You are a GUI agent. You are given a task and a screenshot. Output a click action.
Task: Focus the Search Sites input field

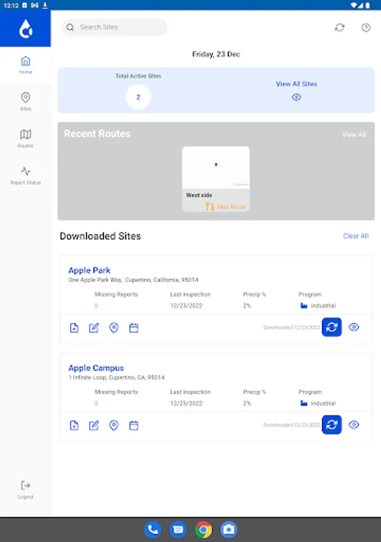115,27
